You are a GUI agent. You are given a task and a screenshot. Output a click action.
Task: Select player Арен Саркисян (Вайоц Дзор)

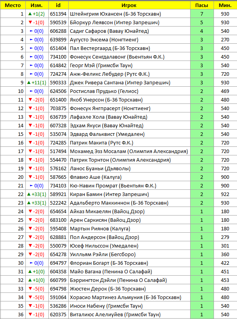[105, 220]
